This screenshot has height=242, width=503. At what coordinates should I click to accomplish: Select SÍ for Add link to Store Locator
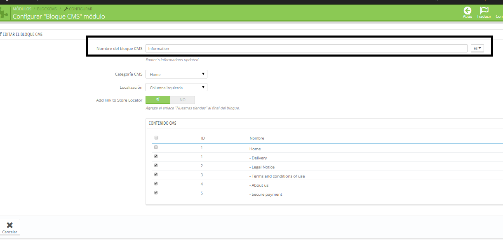158,100
